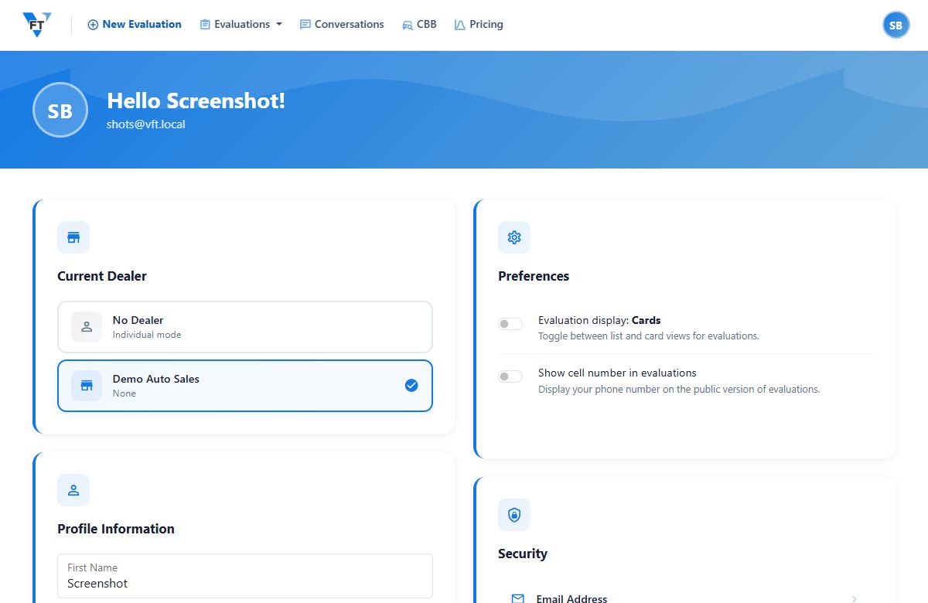Image resolution: width=928 pixels, height=603 pixels.
Task: Expand the Evaluations dropdown menu
Action: coord(241,25)
